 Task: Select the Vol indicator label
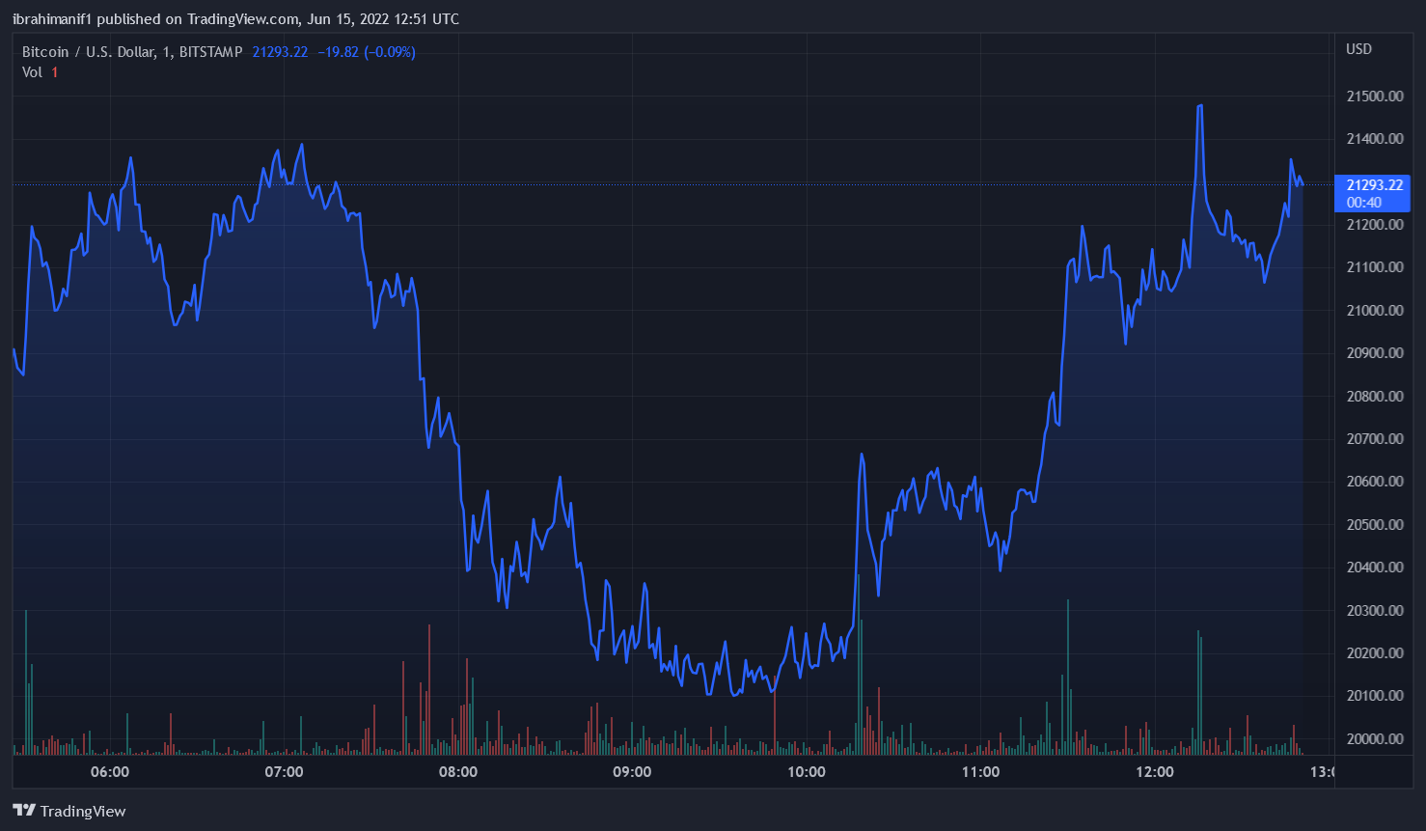32,72
